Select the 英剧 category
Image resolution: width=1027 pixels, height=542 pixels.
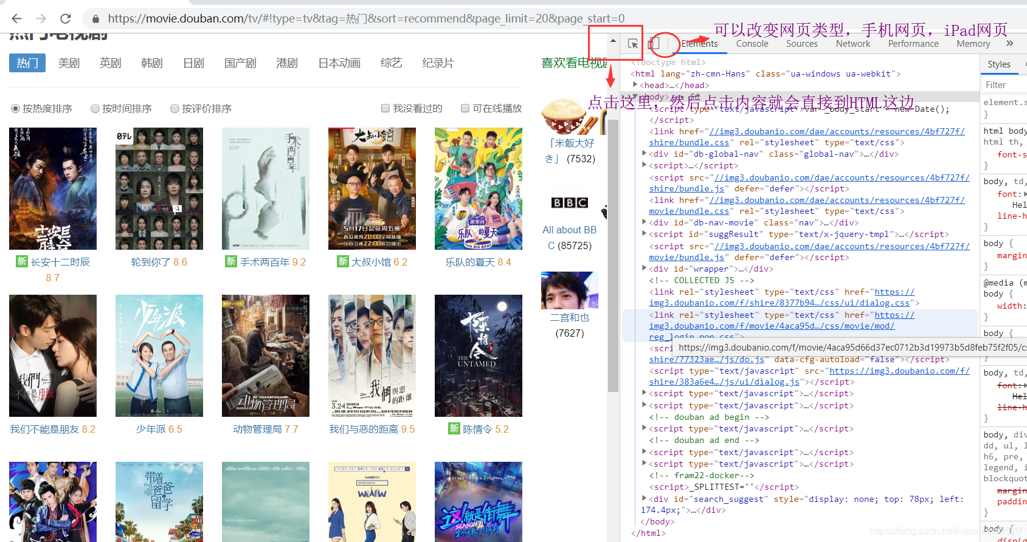[x=111, y=63]
